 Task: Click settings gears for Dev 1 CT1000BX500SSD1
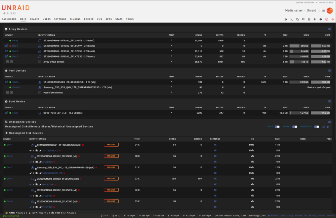215,145
